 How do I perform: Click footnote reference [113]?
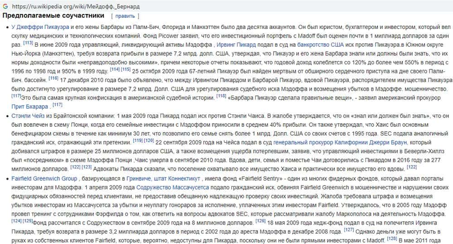(28, 43)
